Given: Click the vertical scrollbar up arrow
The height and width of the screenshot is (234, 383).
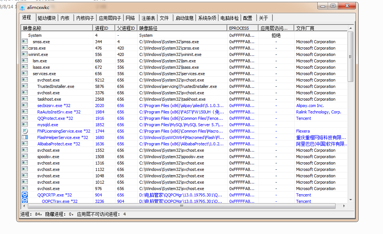Looking at the screenshot, I should point(351,28).
